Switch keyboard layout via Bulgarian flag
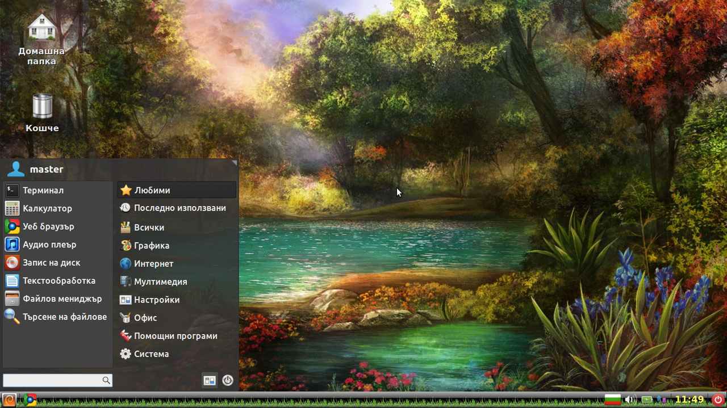727x408 pixels. point(612,399)
